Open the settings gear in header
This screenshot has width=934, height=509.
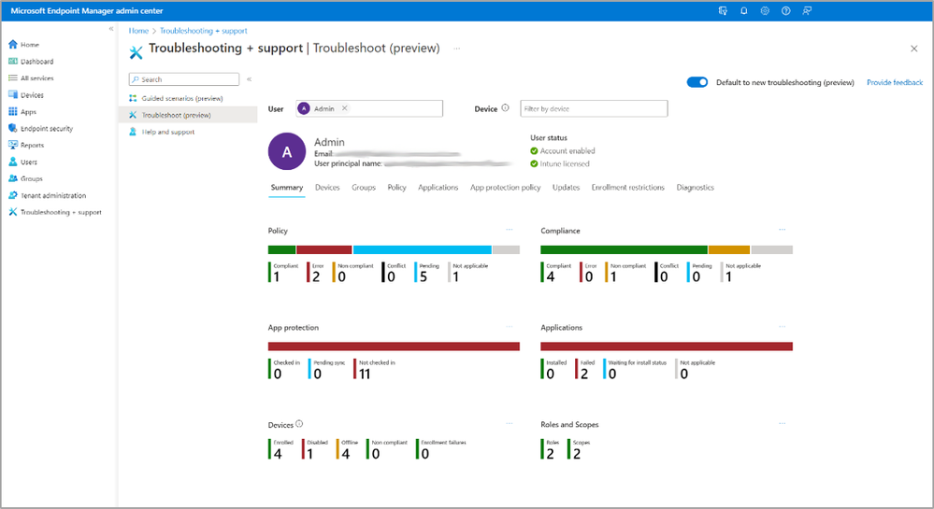[x=765, y=10]
